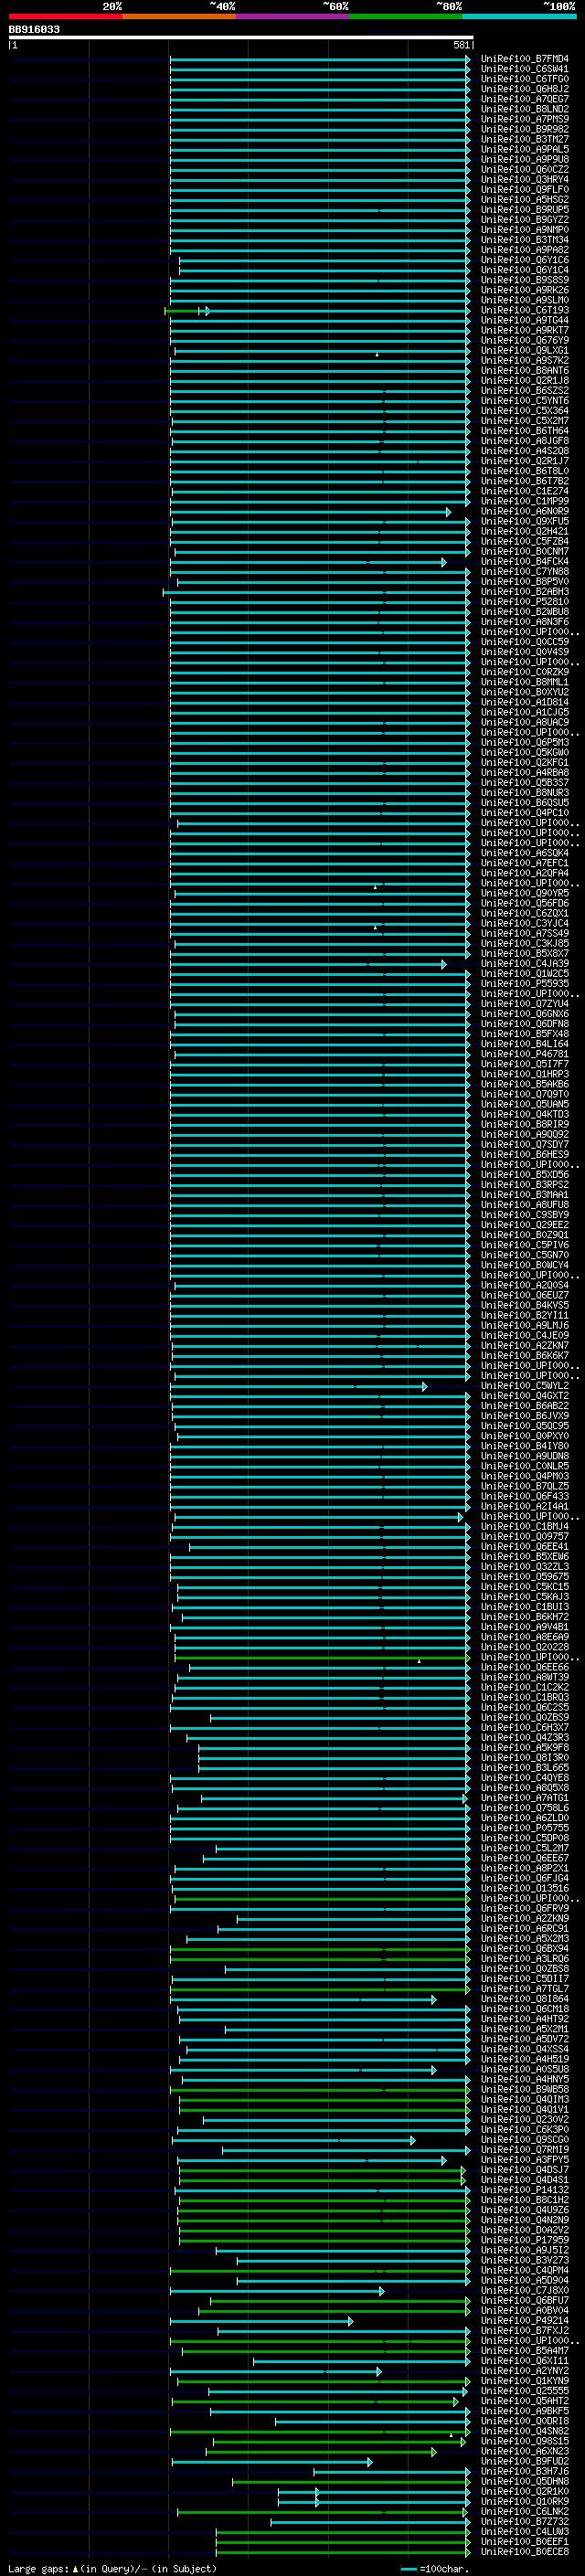The height and width of the screenshot is (2576, 585).
Task: Select the query name BB916033
Action: click(34, 30)
